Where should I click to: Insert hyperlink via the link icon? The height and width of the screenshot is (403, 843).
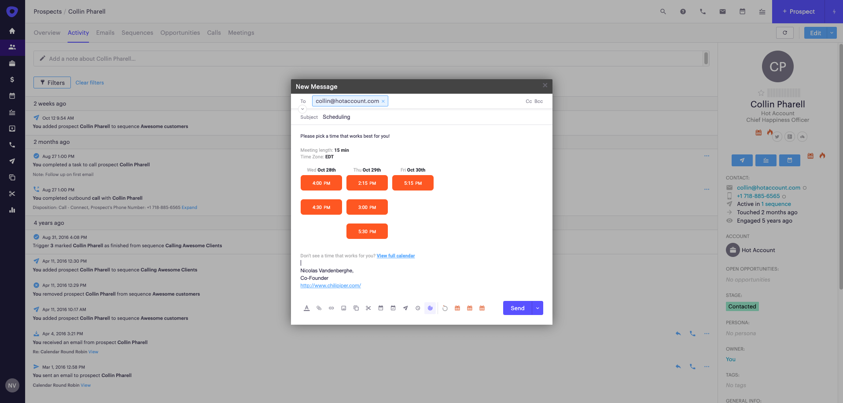331,308
